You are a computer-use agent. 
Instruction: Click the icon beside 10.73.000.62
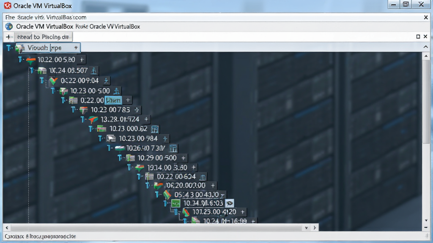pyautogui.click(x=101, y=129)
